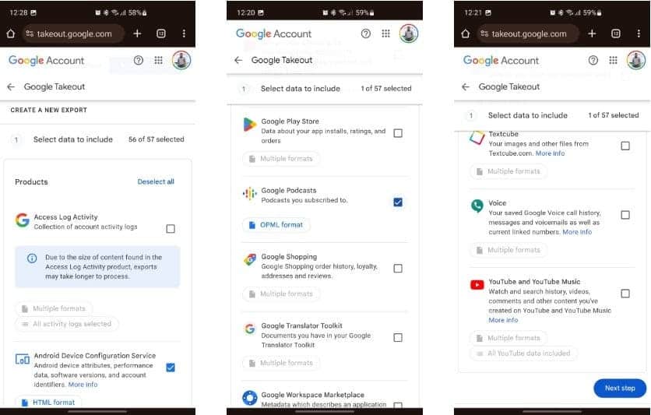This screenshot has width=651, height=415.
Task: Open More info link for Voice
Action: (577, 232)
